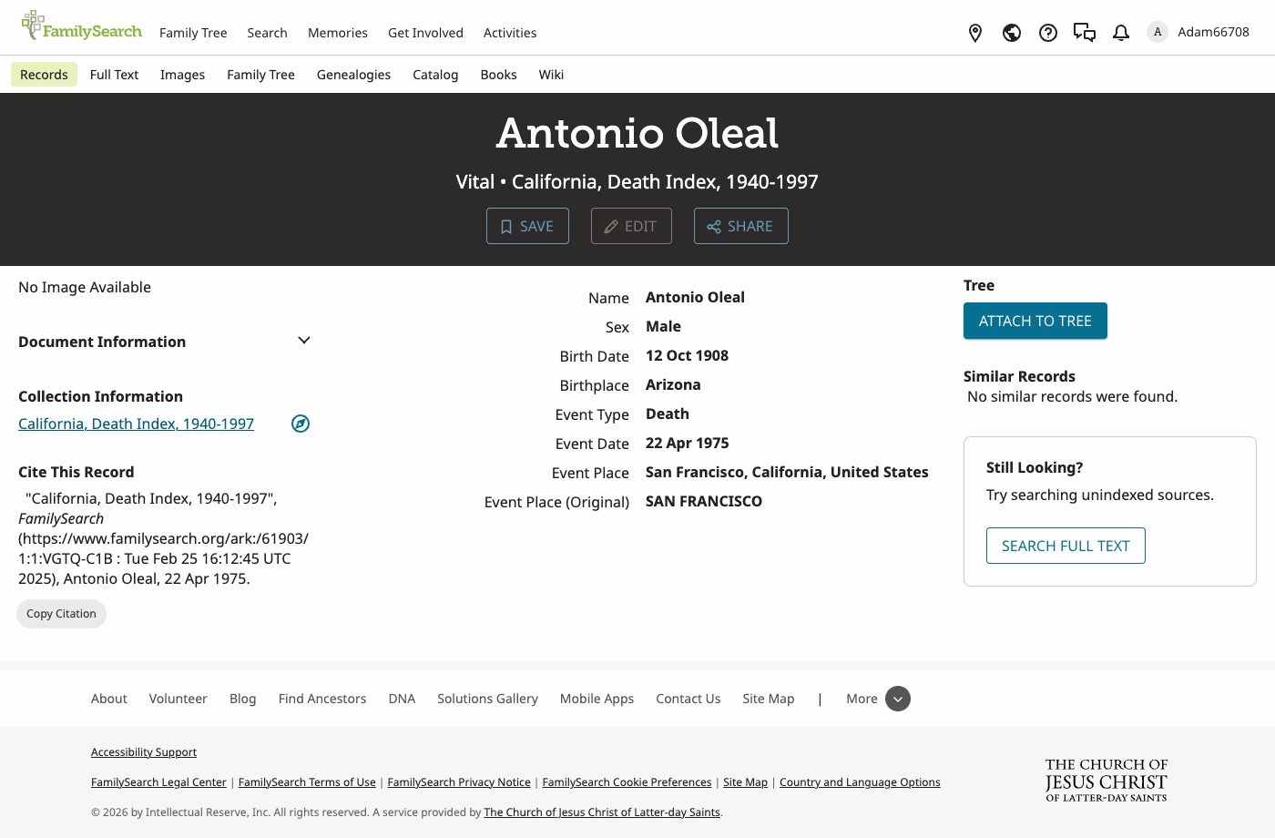Click ATTACH TO TREE button
The height and width of the screenshot is (838, 1275).
(1035, 321)
